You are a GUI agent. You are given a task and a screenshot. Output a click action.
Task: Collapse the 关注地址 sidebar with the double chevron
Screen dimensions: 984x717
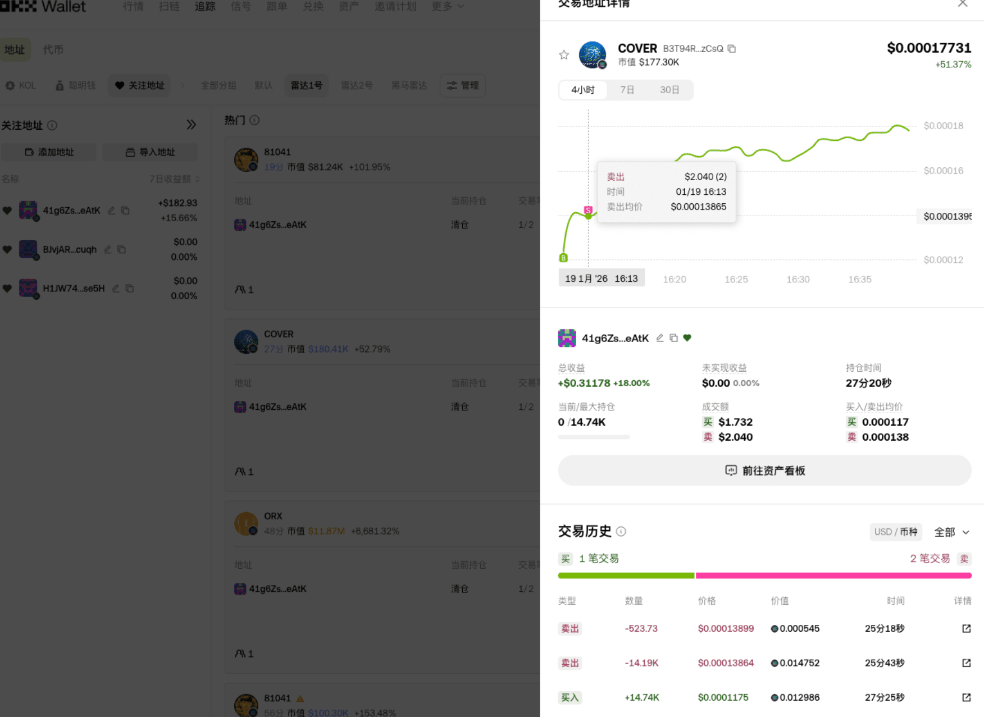coord(192,125)
